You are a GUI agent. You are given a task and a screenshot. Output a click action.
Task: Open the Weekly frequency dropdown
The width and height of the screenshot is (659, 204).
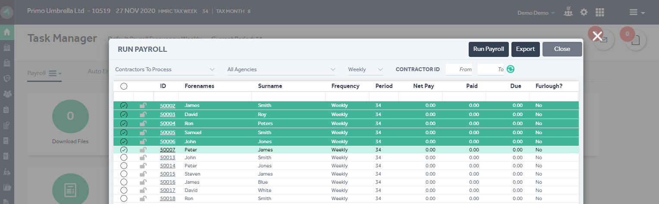click(x=366, y=69)
